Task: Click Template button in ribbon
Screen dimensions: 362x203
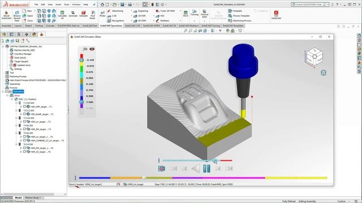Action: pyautogui.click(x=235, y=11)
